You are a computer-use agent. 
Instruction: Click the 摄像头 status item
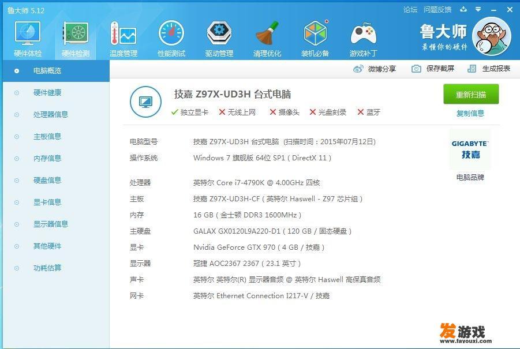click(285, 112)
